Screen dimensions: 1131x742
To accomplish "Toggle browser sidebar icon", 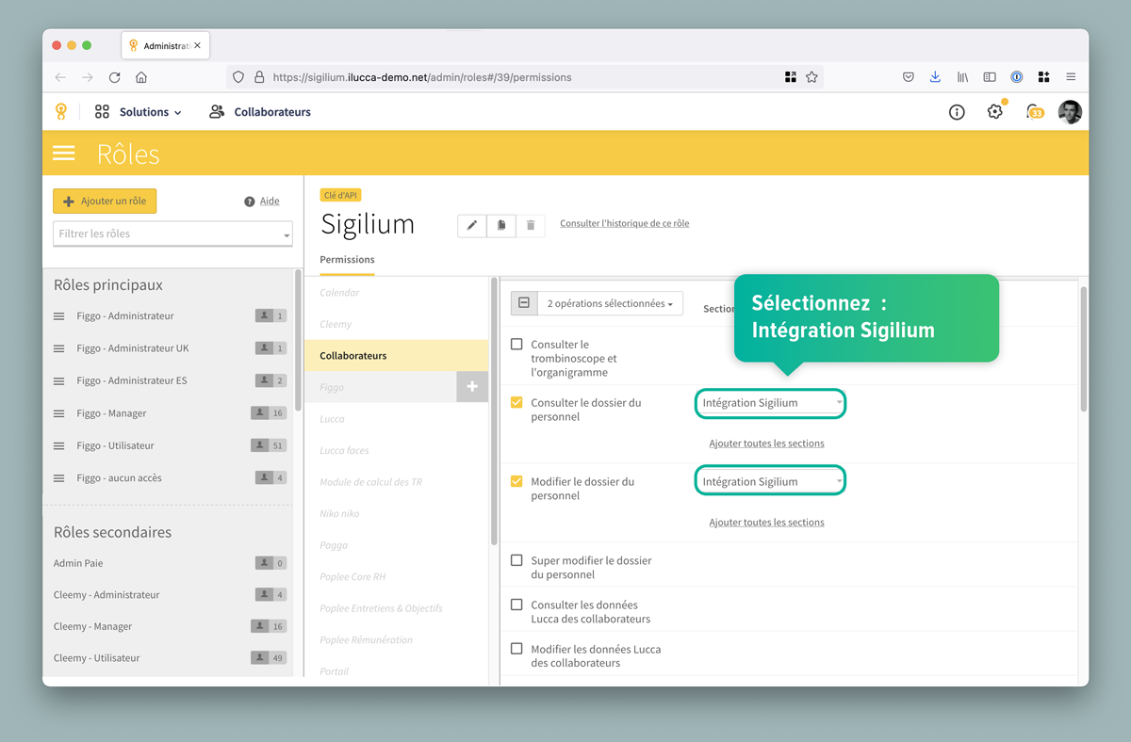I will coord(990,77).
